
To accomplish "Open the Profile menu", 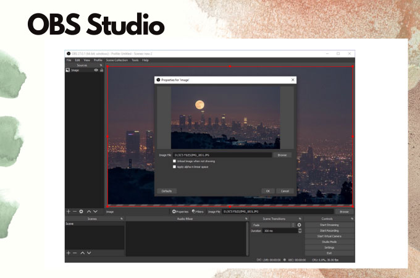I will (98, 60).
